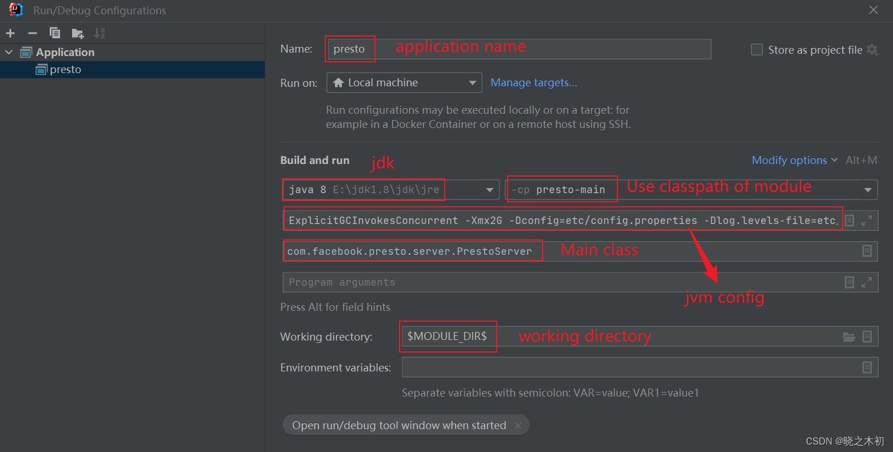The height and width of the screenshot is (452, 893).
Task: Collapse the Application tree node
Action: (9, 52)
